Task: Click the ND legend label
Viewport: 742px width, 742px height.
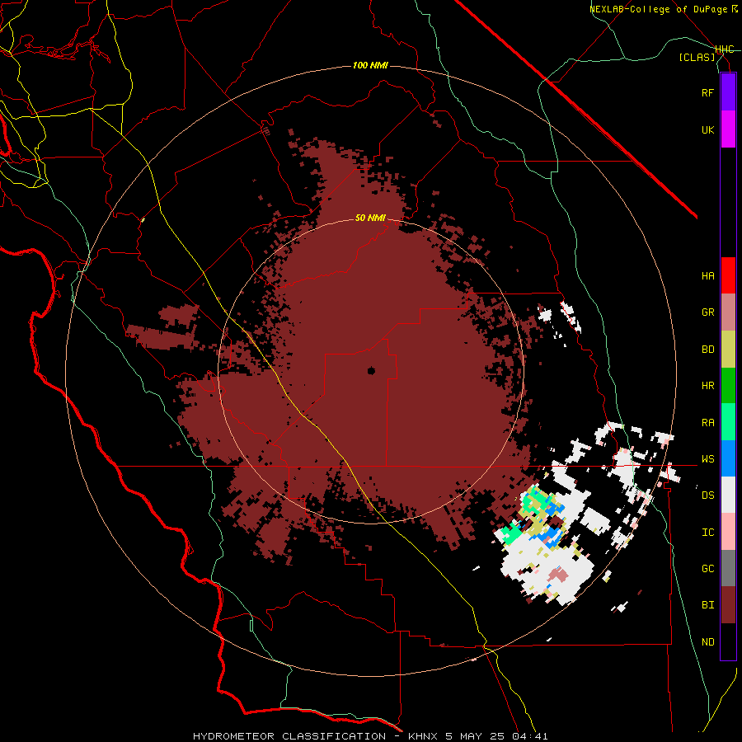Action: (x=707, y=641)
